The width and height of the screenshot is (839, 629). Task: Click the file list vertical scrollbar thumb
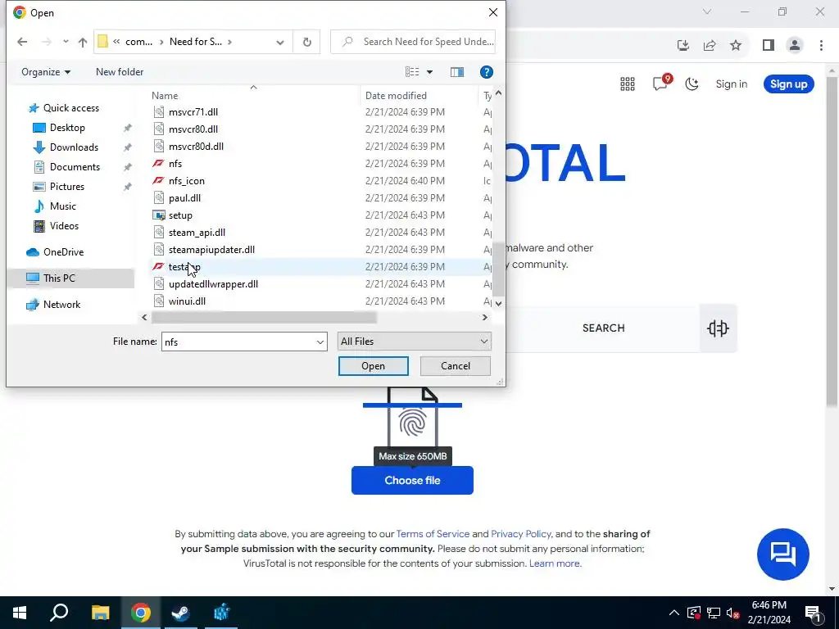[499, 269]
